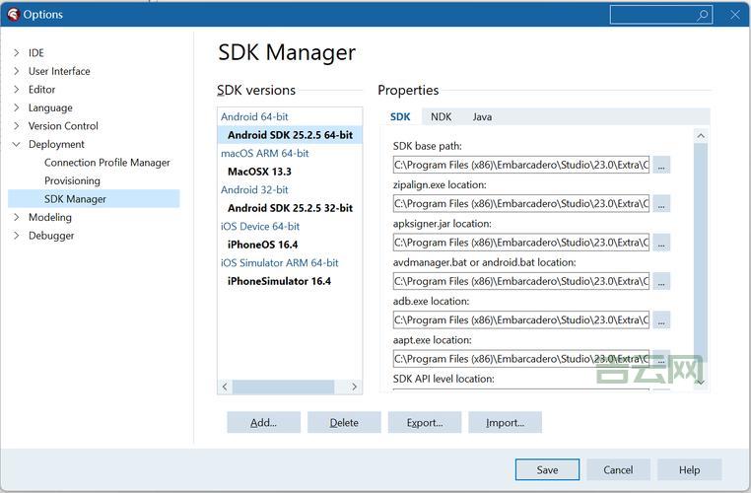751x493 pixels.
Task: Select iPhoneOS 16.4 SDK version
Action: point(262,245)
